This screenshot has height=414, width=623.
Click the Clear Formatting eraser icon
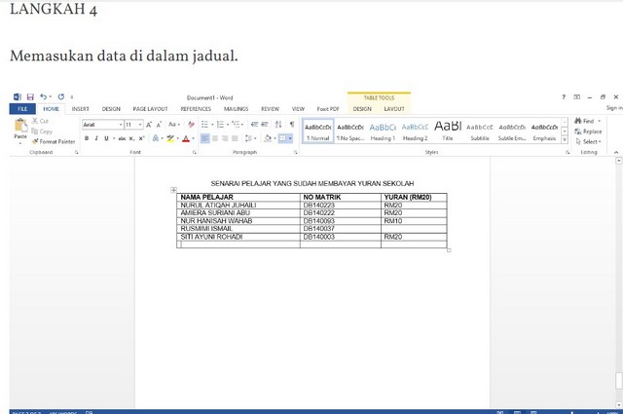click(191, 125)
